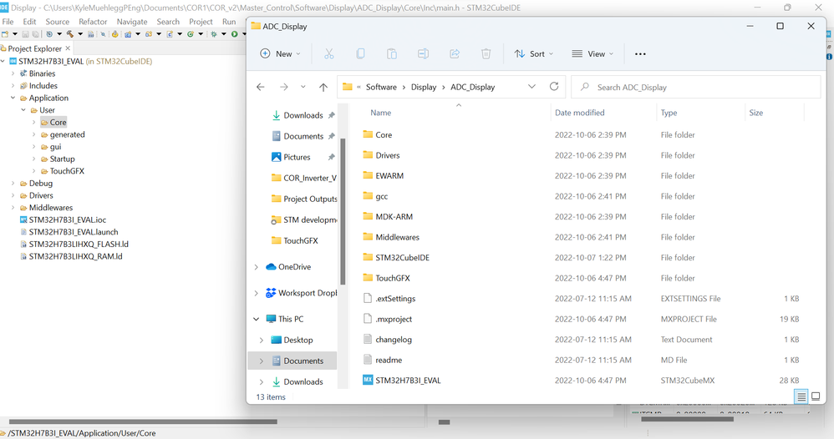Collapse the STM32H7B3I_EVAL project root
Viewport: 834px width, 439px height.
coord(3,61)
